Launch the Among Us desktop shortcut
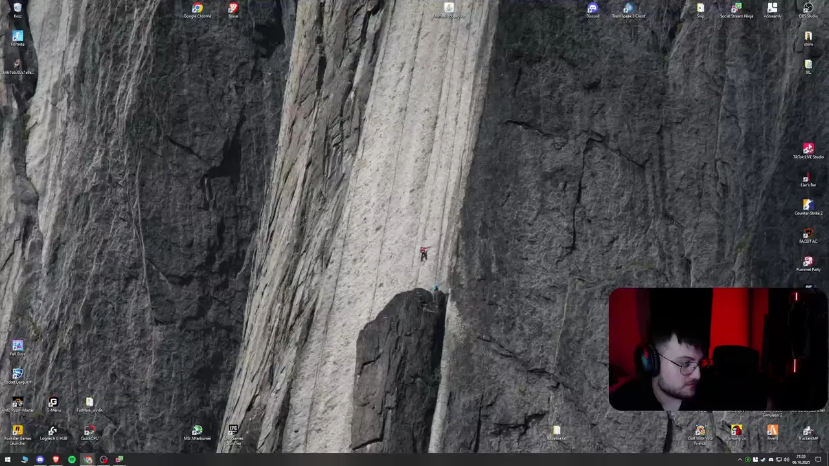 coord(736,433)
